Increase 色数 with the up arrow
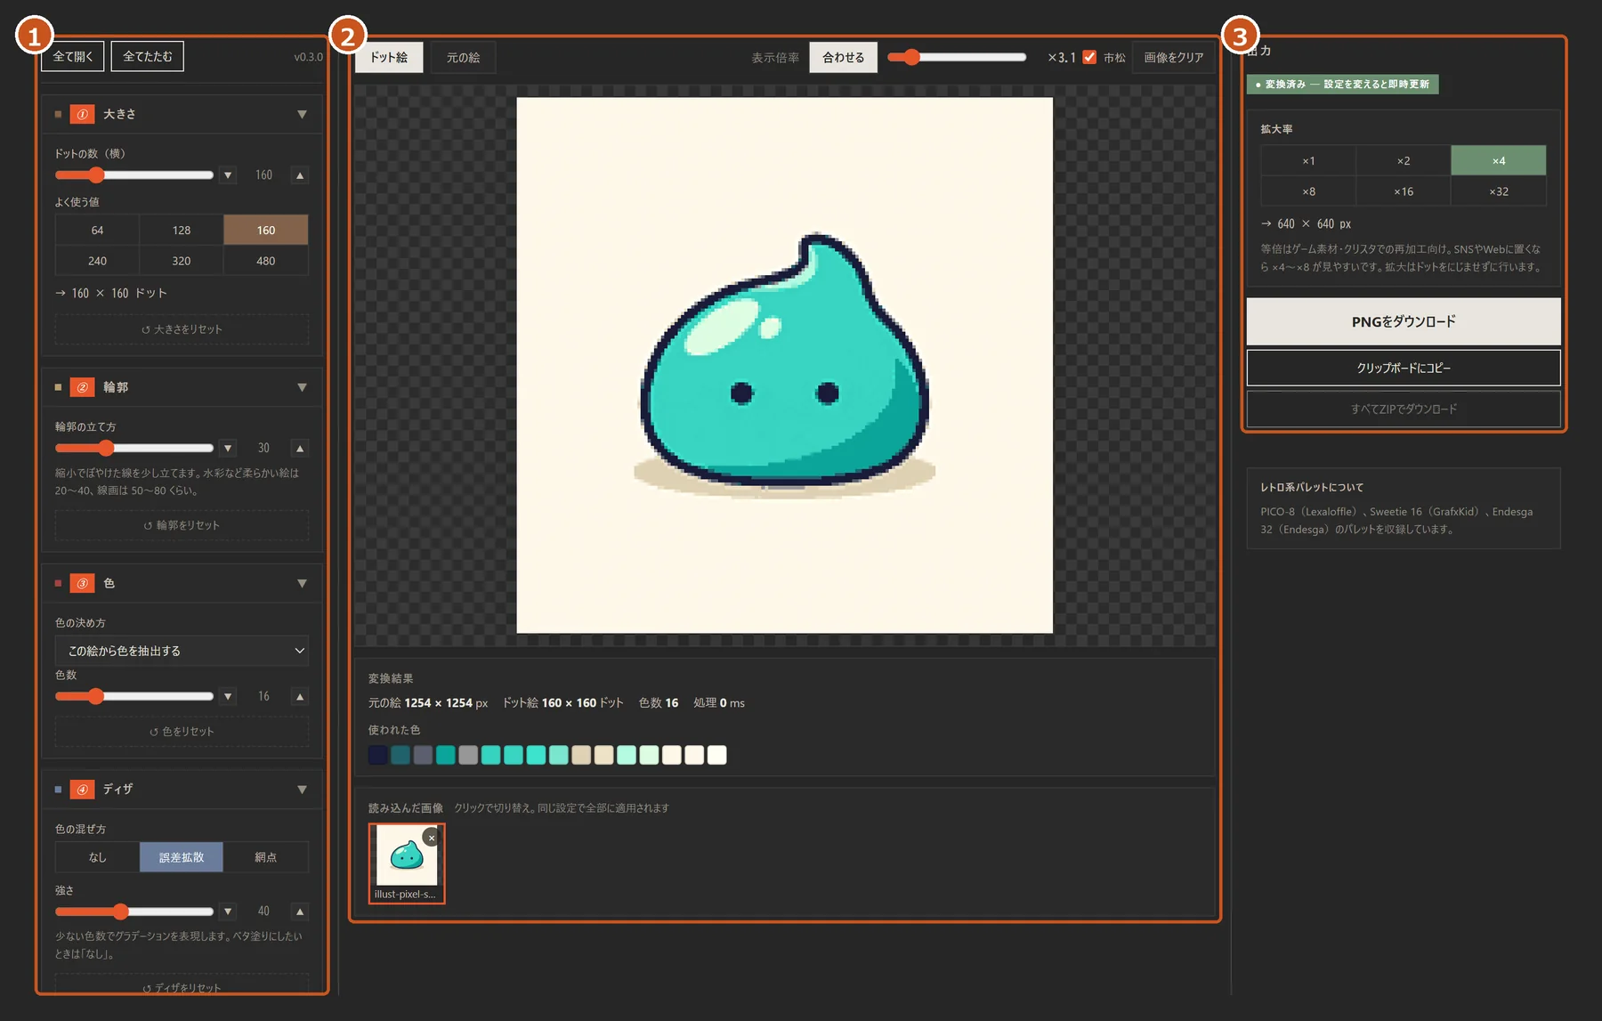 pos(300,696)
